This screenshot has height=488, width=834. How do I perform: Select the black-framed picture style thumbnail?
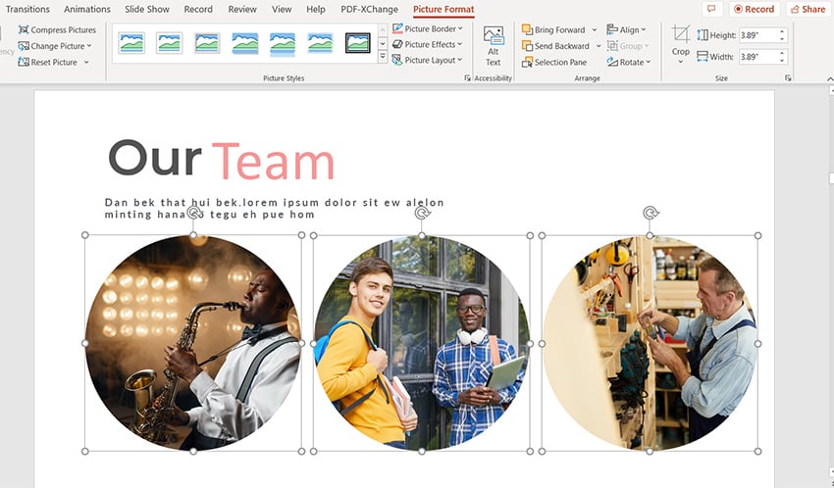(358, 42)
